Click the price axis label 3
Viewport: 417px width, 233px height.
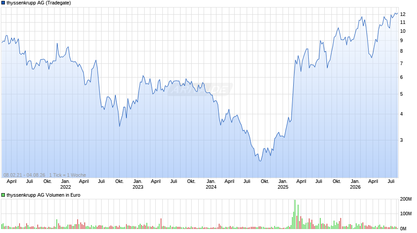point(401,140)
